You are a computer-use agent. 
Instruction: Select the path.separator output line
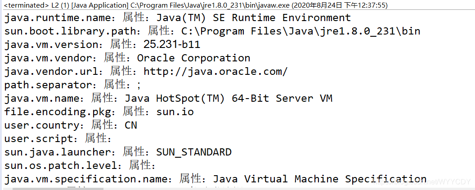tap(72, 85)
